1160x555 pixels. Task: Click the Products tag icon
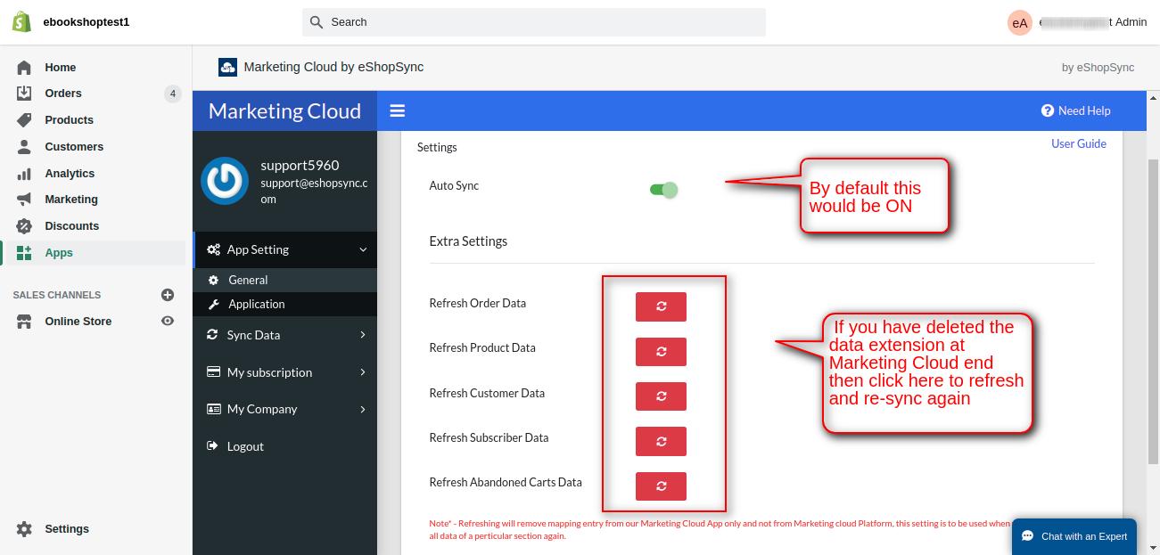(x=24, y=120)
